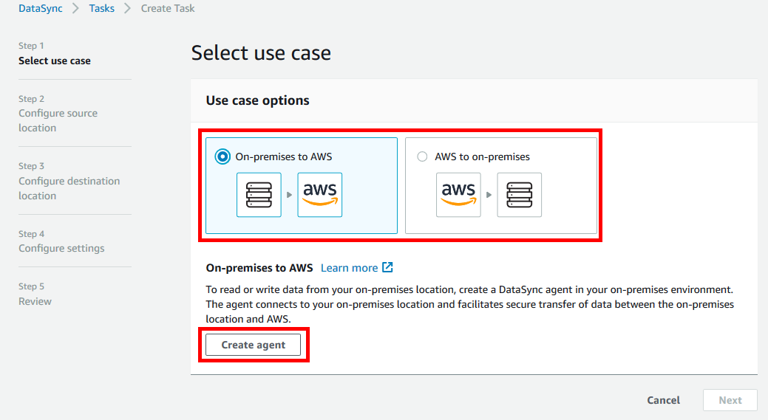768x420 pixels.
Task: Go to DataSync breadcrumb link
Action: pyautogui.click(x=41, y=9)
